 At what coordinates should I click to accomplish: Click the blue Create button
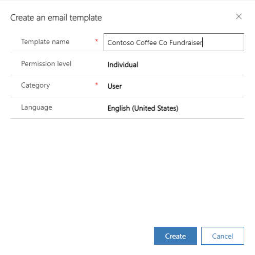[x=175, y=236]
